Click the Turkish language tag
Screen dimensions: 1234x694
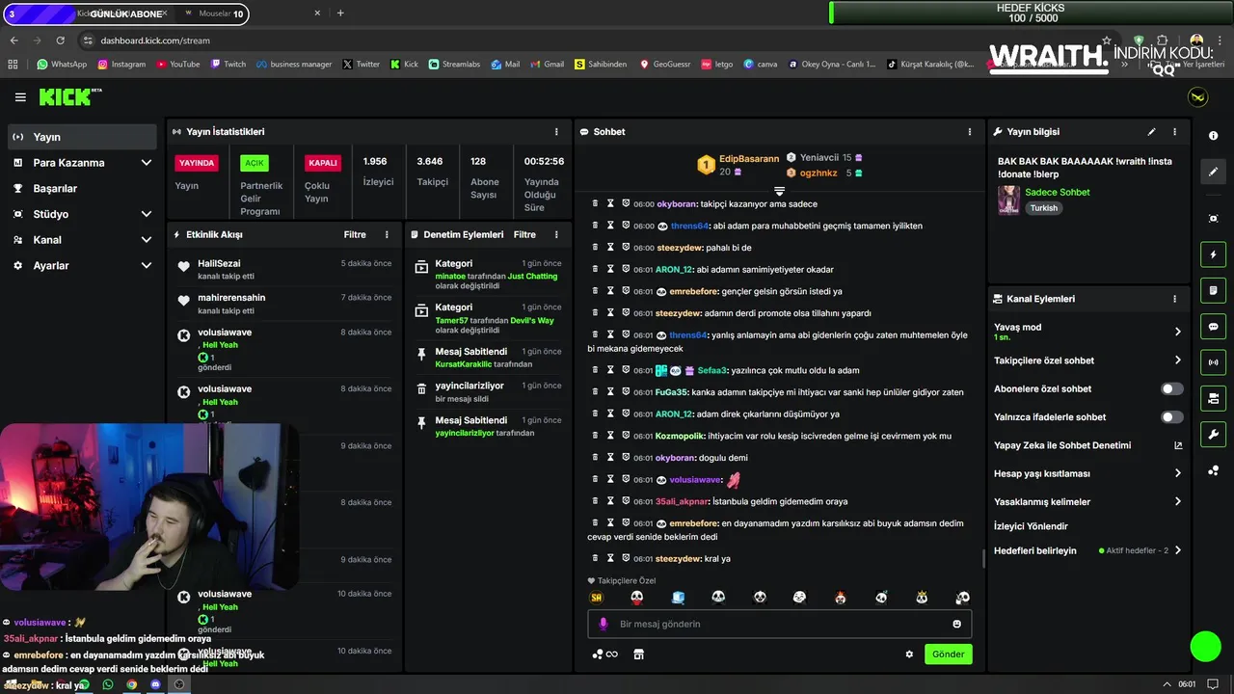click(x=1043, y=208)
